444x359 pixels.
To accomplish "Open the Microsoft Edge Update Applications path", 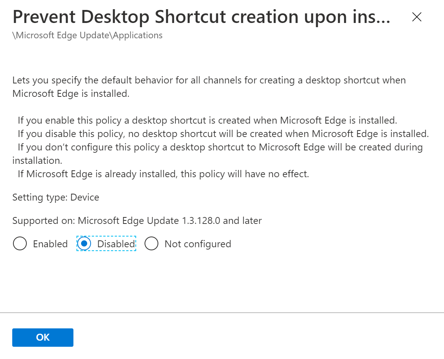I will pyautogui.click(x=87, y=35).
